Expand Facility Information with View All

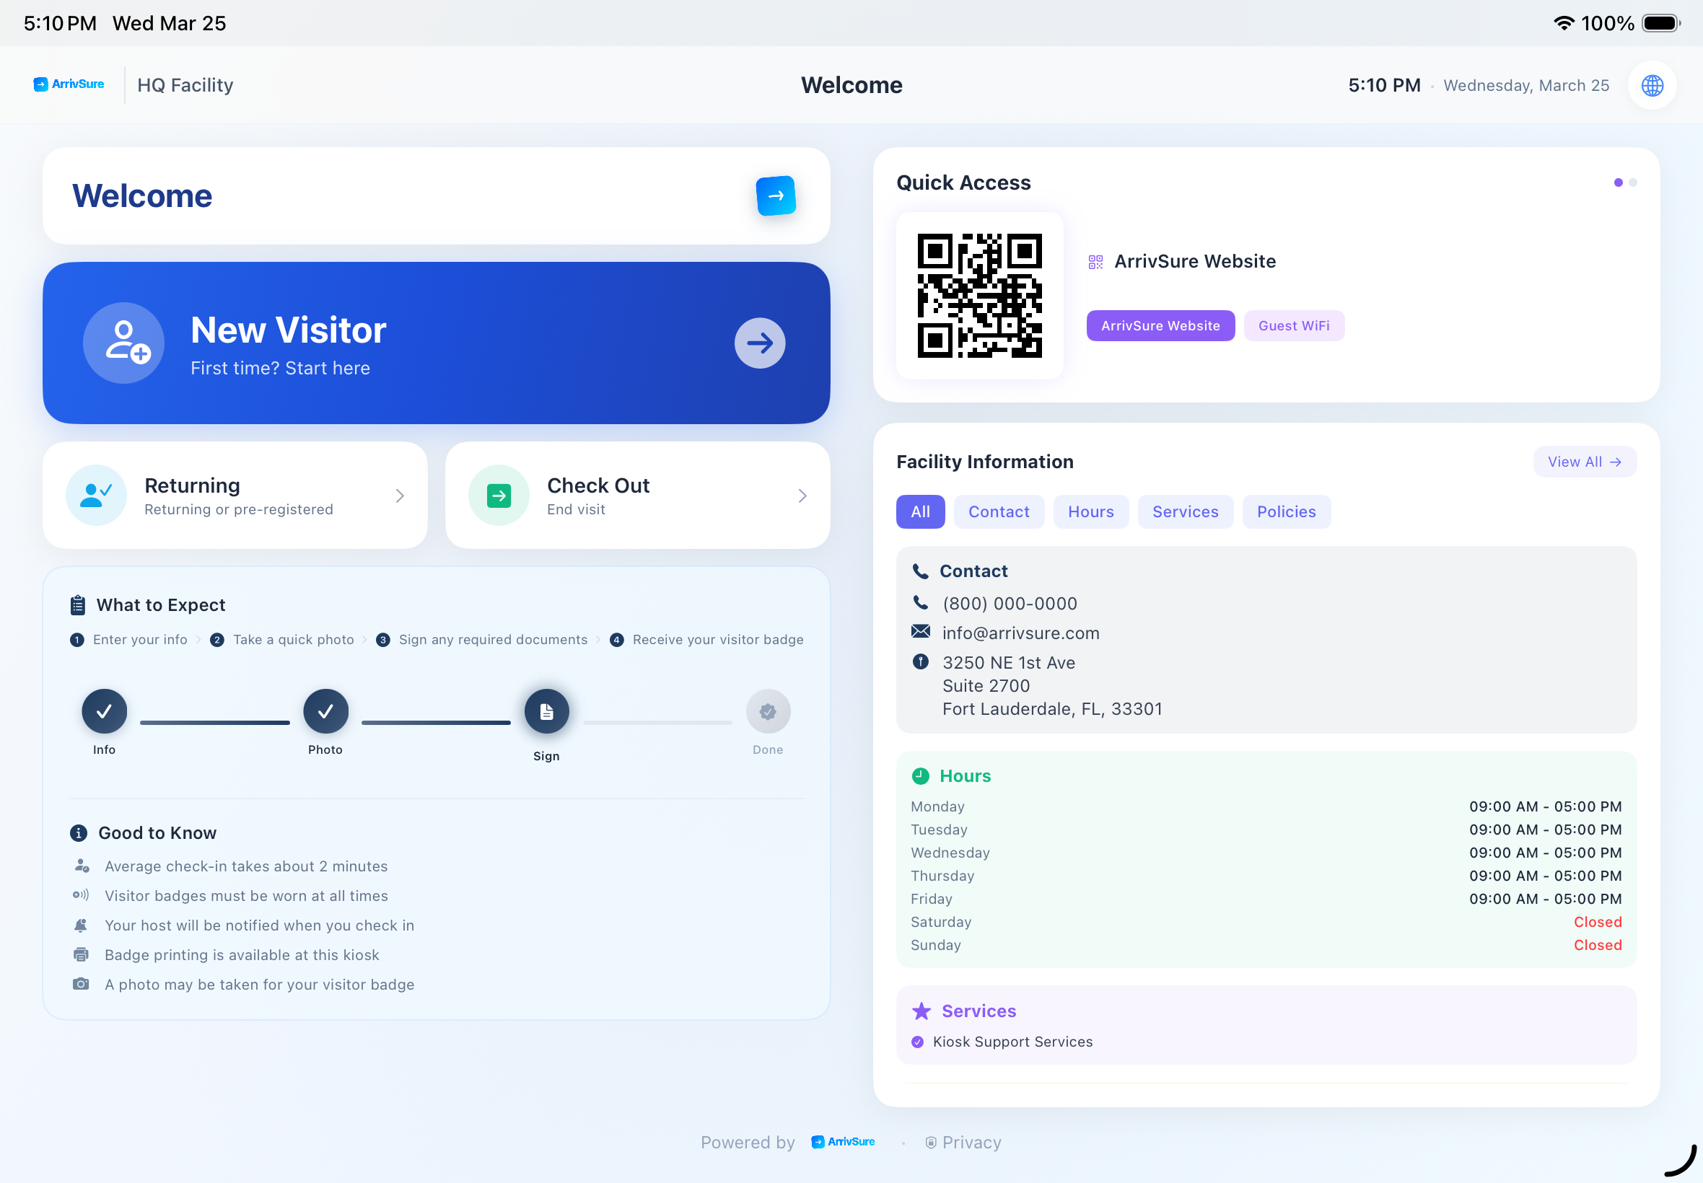tap(1584, 462)
